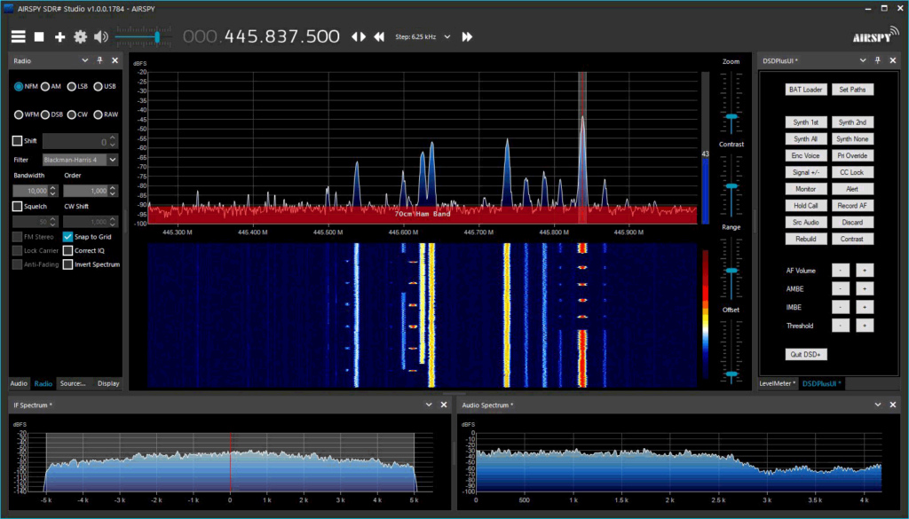Open the Step size dropdown
Image resolution: width=909 pixels, height=519 pixels.
point(447,36)
